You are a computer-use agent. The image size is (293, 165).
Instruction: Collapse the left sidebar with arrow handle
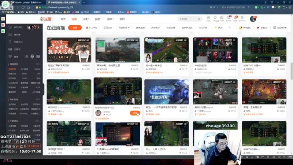click(43, 89)
